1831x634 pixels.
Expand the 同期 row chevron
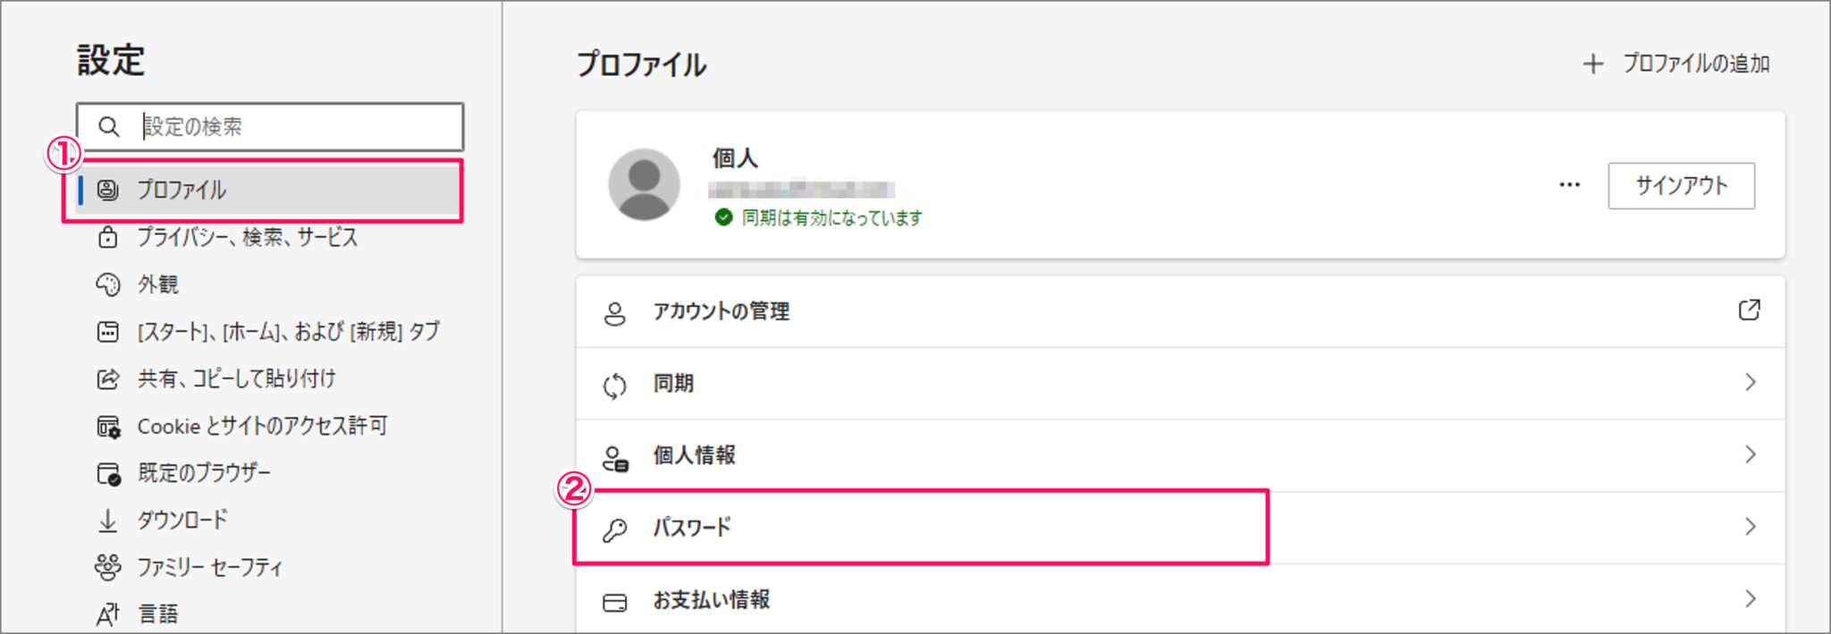(x=1751, y=383)
